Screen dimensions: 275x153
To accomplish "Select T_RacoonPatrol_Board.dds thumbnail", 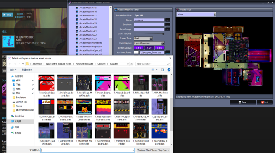I will [x=84, y=107].
